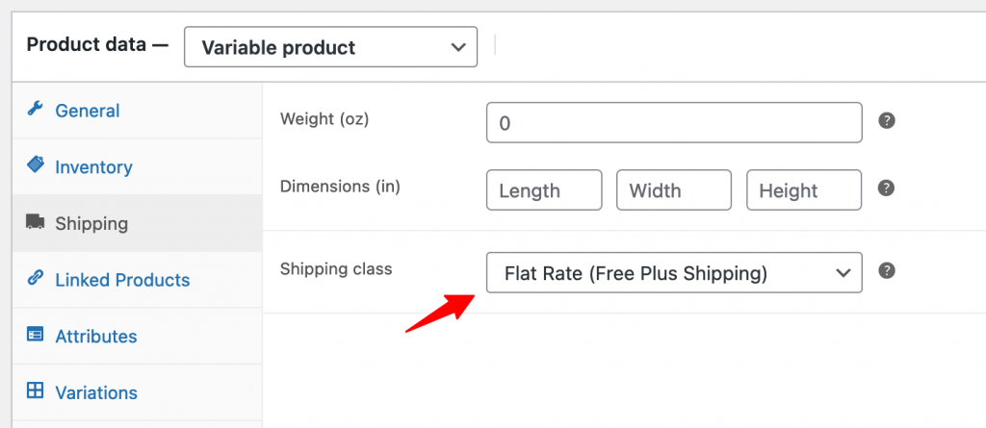Screen dimensions: 986x428
Task: Click the truck icon beside Shipping
Action: [36, 222]
